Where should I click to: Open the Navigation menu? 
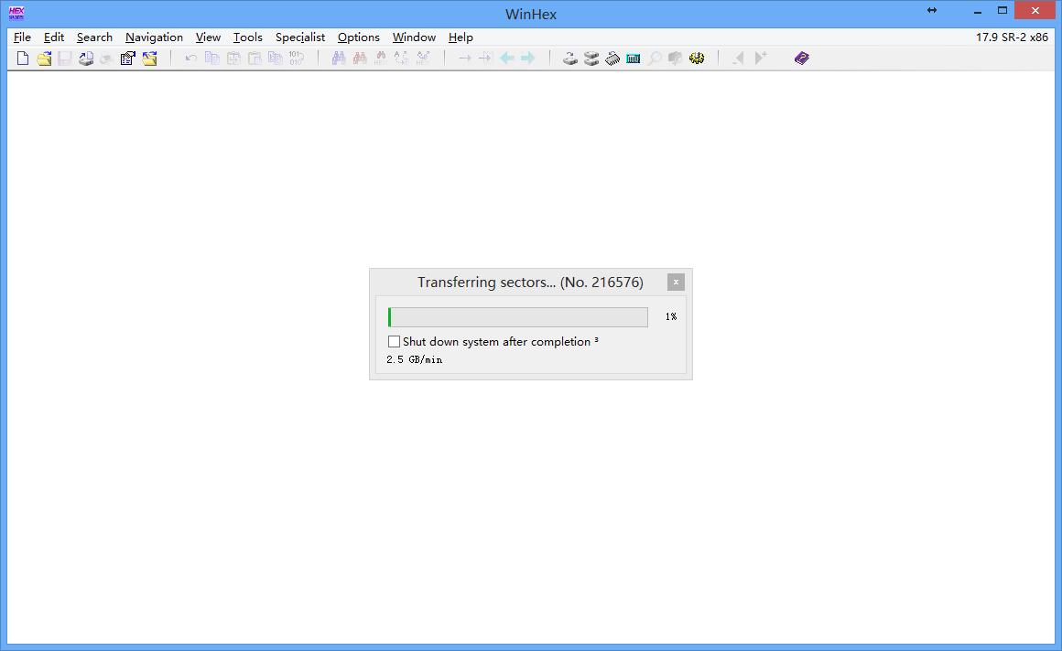[x=154, y=37]
